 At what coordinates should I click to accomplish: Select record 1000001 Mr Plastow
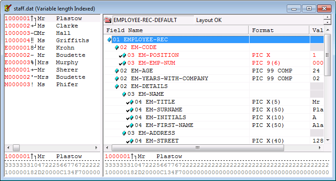click(52, 19)
